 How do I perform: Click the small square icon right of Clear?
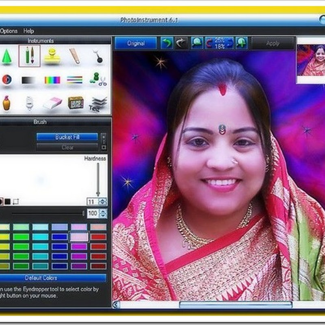(x=104, y=147)
